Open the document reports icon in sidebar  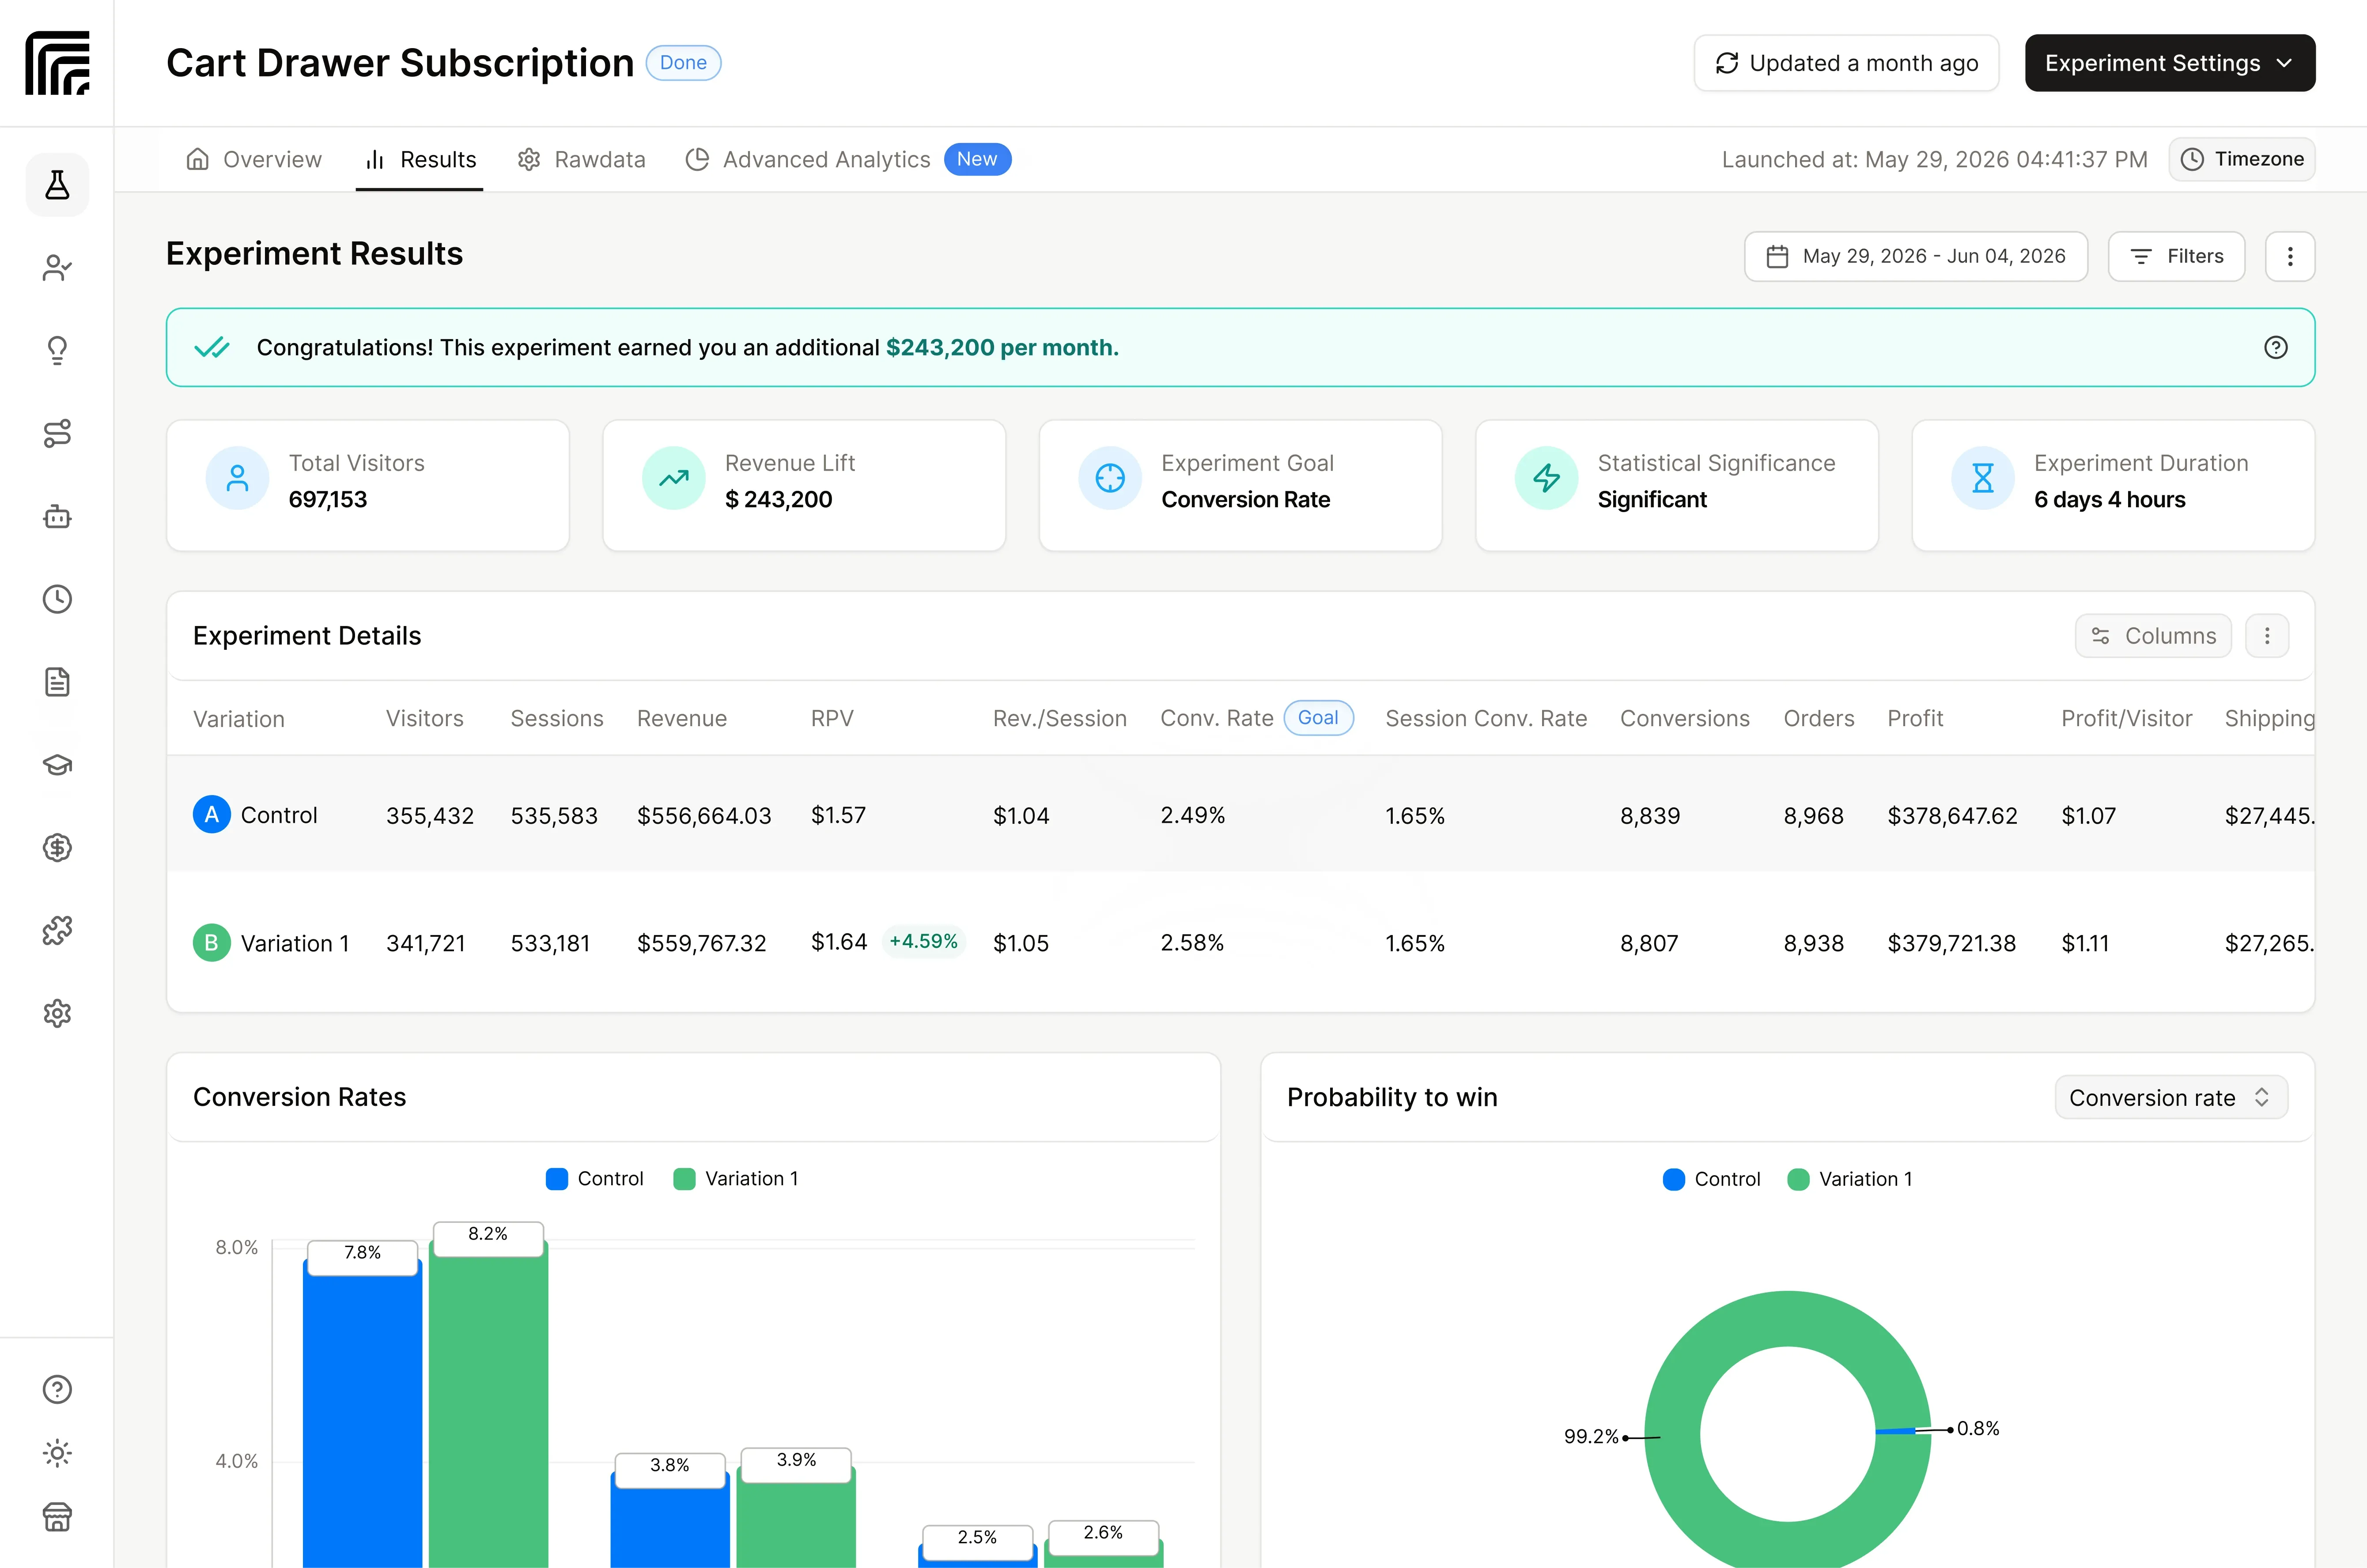tap(57, 682)
